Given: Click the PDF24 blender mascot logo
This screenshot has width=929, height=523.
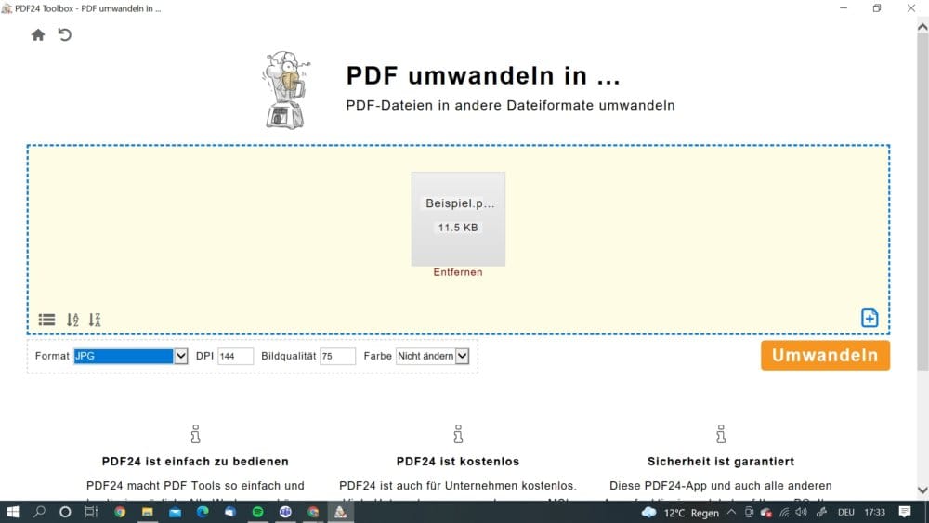Looking at the screenshot, I should (285, 90).
